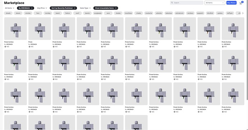Choose the monkey tag chip
248x130 pixels.
click(47, 13)
